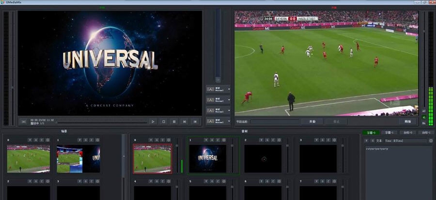
Task: Click the 开始 button below the program monitor
Action: click(312, 122)
